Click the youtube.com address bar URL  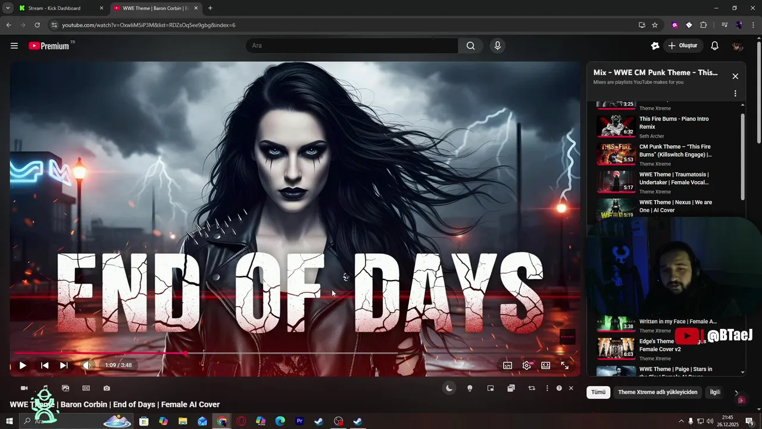coord(149,25)
